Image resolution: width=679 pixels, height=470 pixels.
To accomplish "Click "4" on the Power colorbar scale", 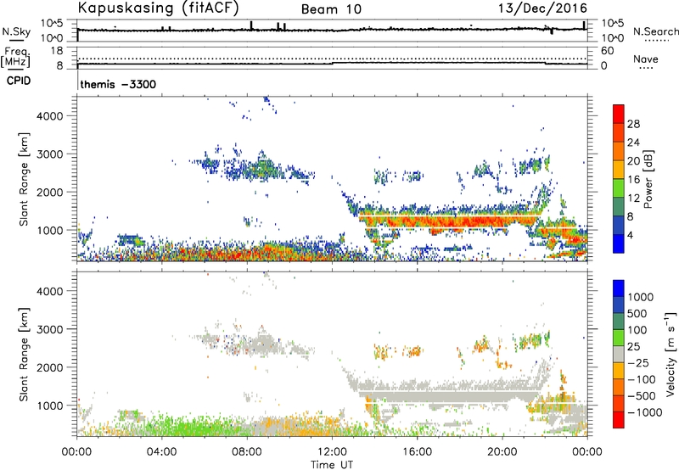I will pyautogui.click(x=631, y=235).
